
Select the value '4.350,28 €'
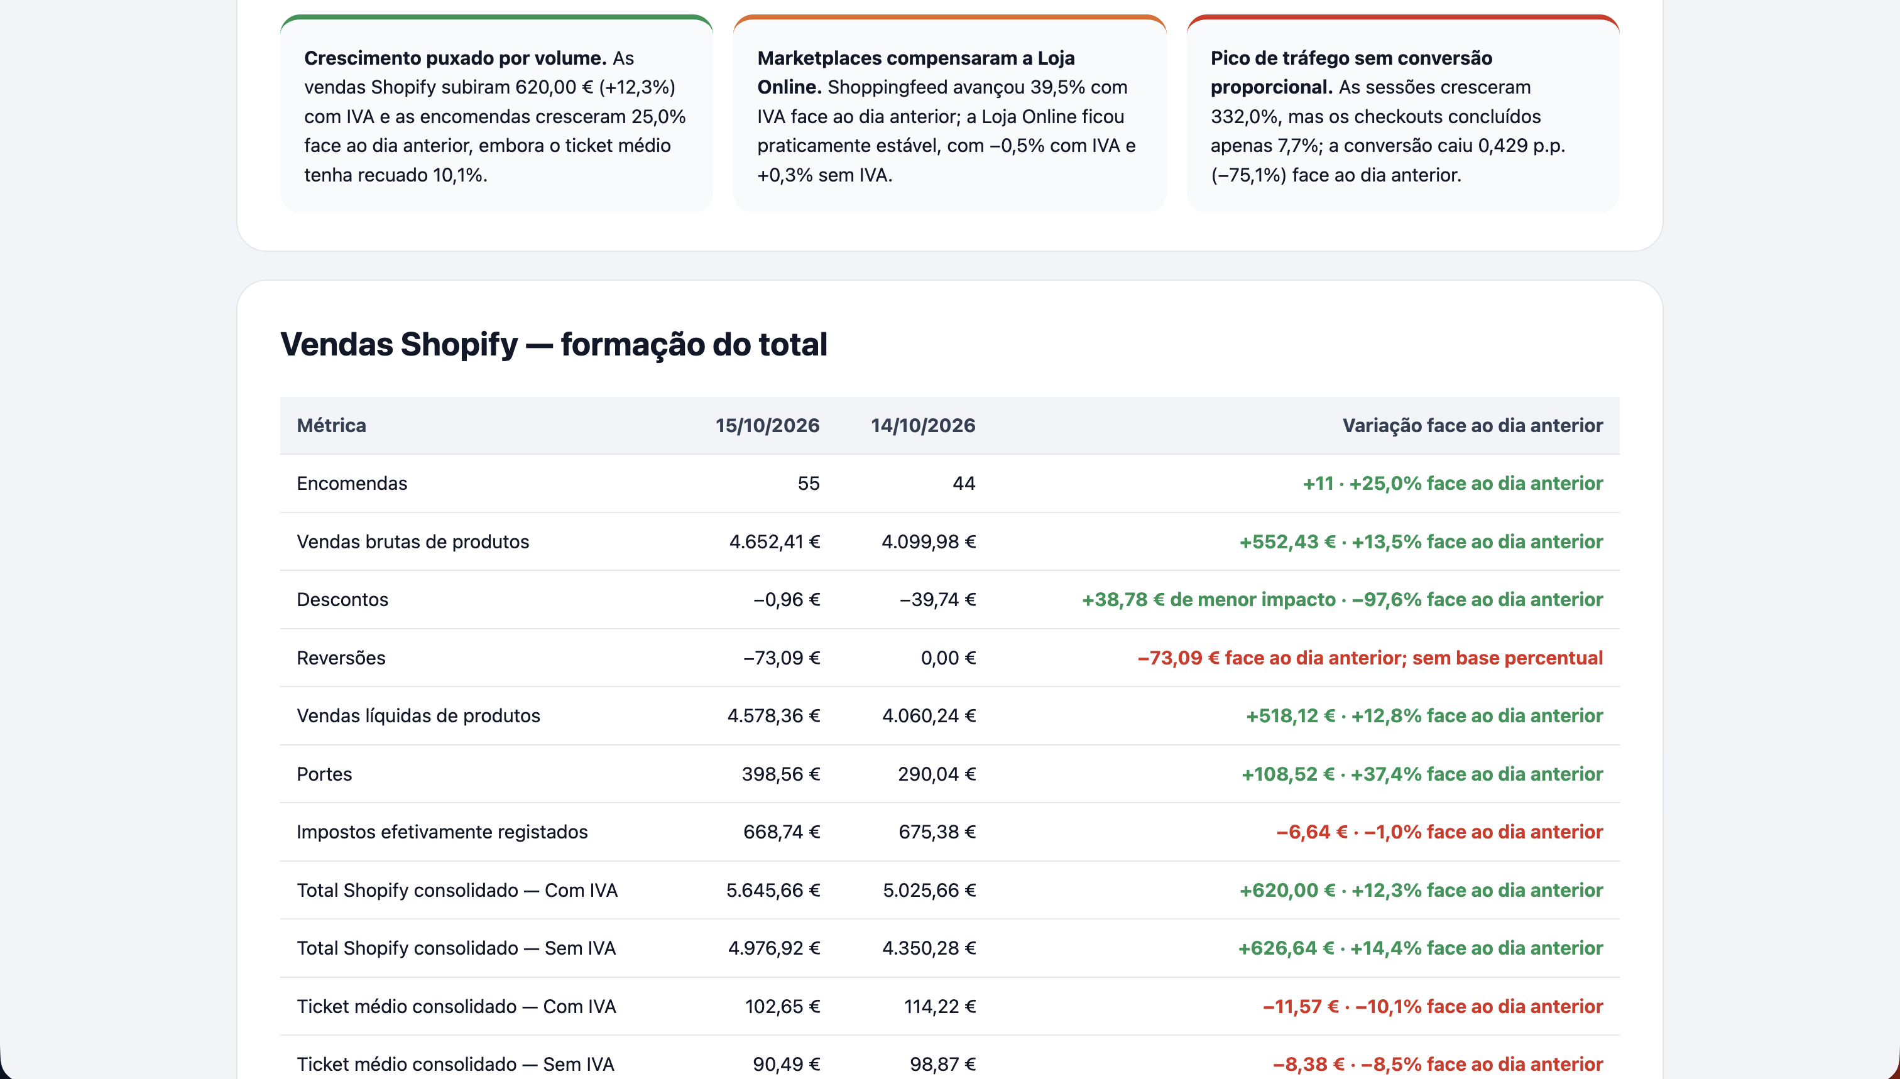(x=929, y=948)
